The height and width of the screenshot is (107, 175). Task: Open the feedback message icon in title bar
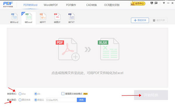[156, 3]
